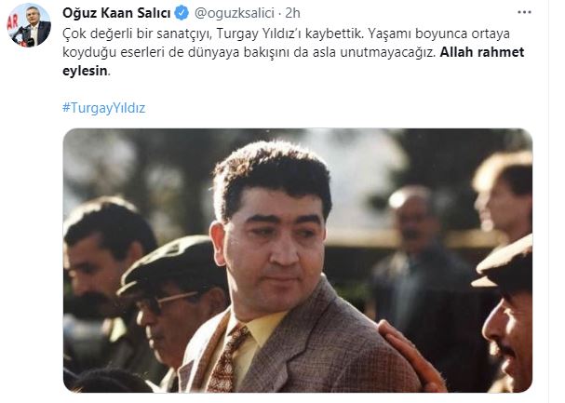Click the blue verified badge
The image size is (565, 403).
pos(182,13)
